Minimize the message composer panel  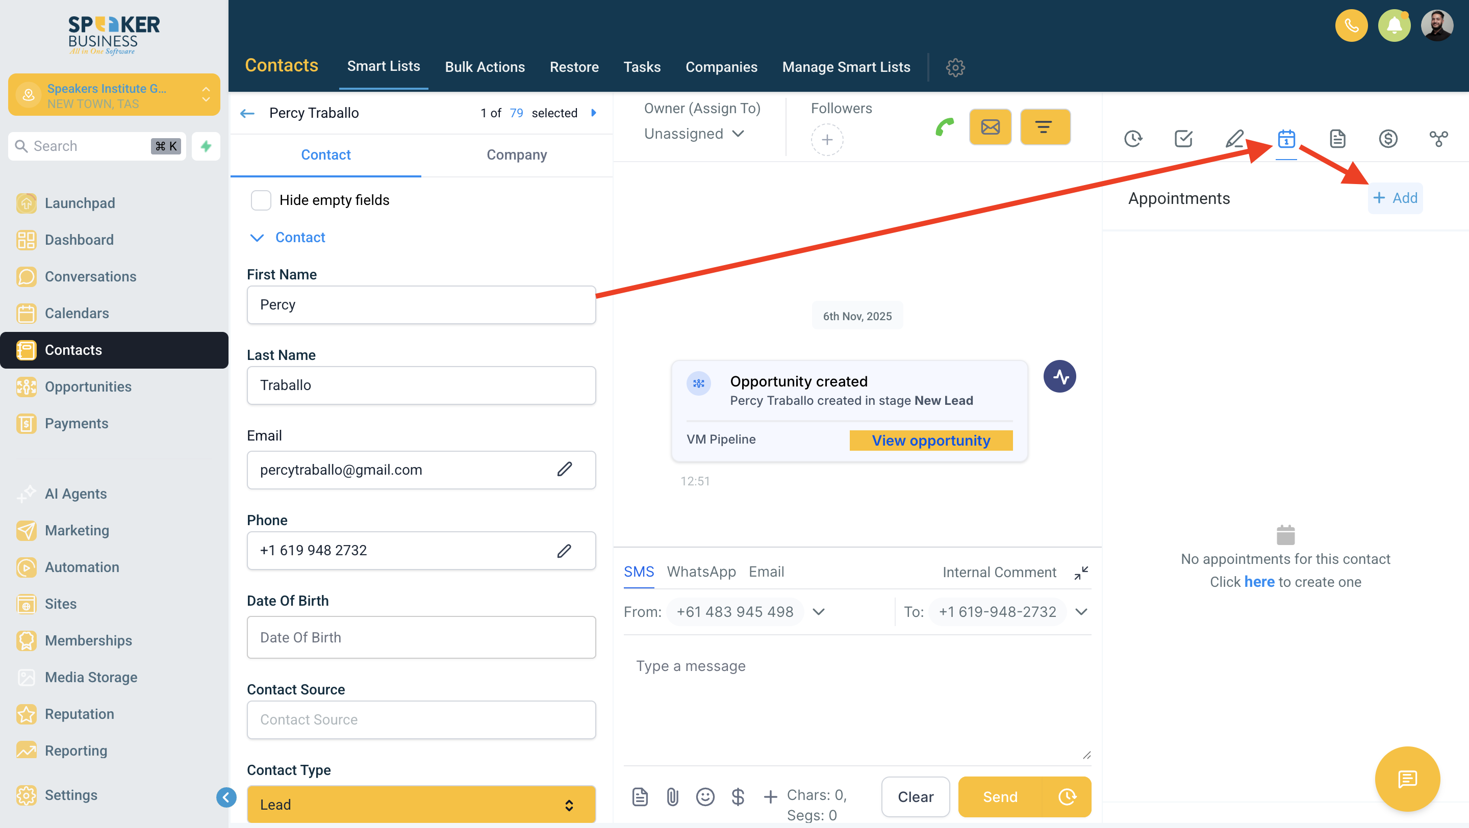tap(1081, 572)
